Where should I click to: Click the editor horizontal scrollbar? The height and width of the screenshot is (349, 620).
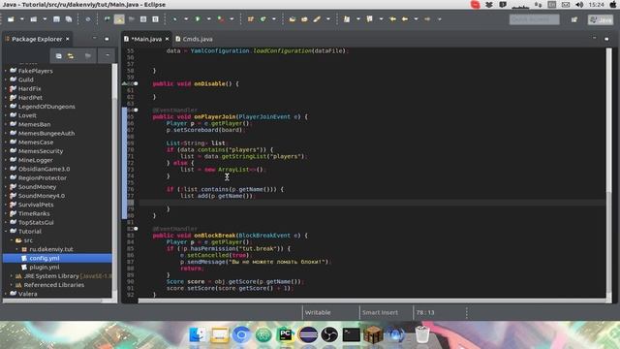(372, 301)
